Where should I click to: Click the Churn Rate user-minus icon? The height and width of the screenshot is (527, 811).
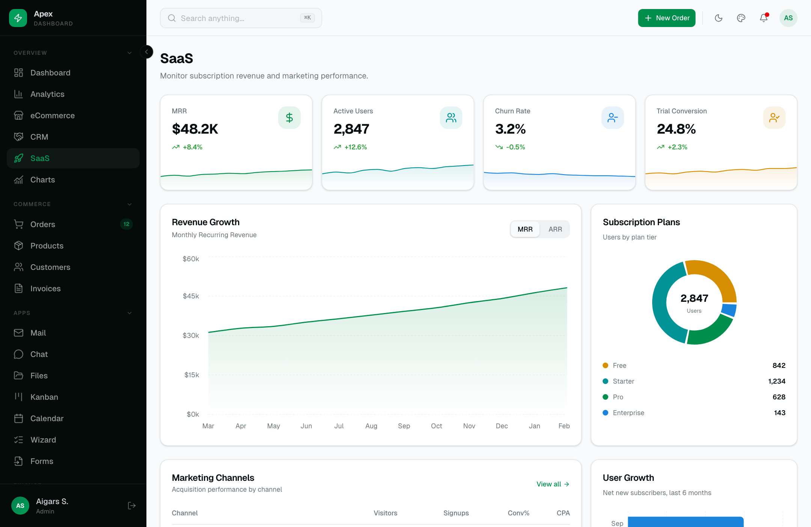(x=613, y=118)
